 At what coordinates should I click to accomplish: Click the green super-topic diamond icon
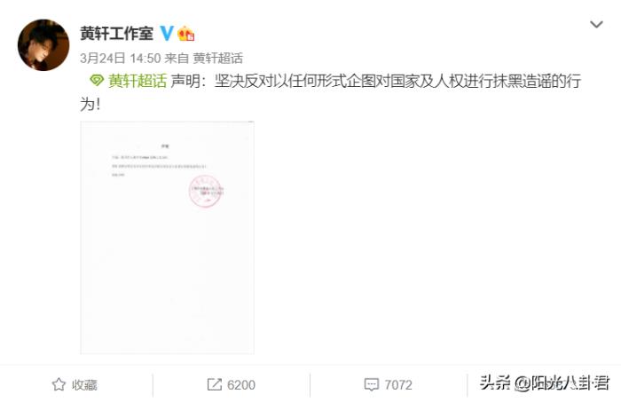[97, 81]
